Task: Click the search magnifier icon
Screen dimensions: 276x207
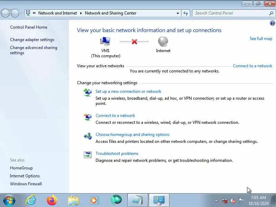Action: (271, 13)
